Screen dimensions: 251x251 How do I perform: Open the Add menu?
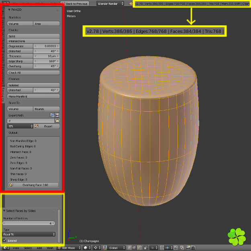(x=39, y=248)
